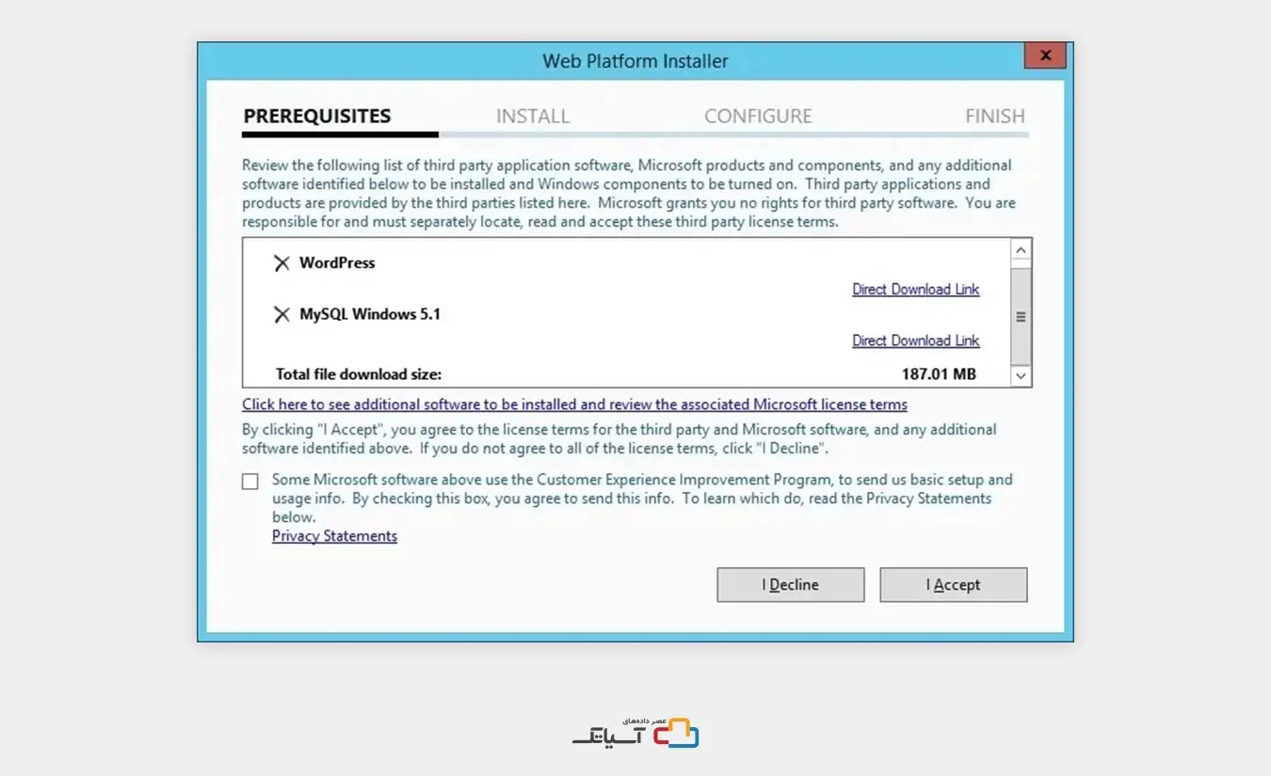1271x776 pixels.
Task: Open the Direct Download Link for WordPress
Action: click(x=915, y=290)
